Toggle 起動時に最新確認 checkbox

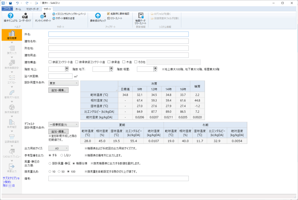[109, 14]
